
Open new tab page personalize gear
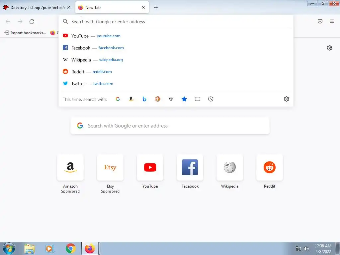tap(330, 48)
